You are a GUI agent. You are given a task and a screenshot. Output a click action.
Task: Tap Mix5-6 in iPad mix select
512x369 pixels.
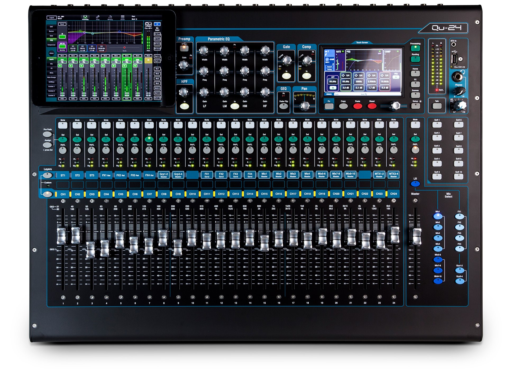coord(157,88)
